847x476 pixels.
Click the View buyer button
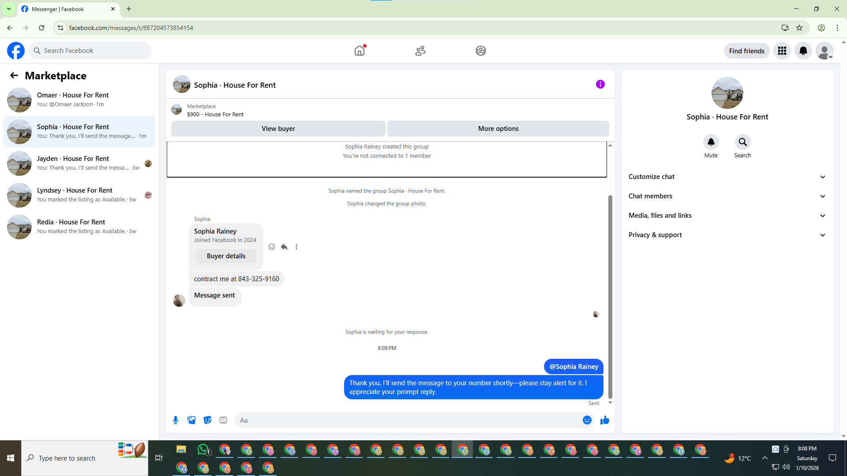pyautogui.click(x=278, y=129)
